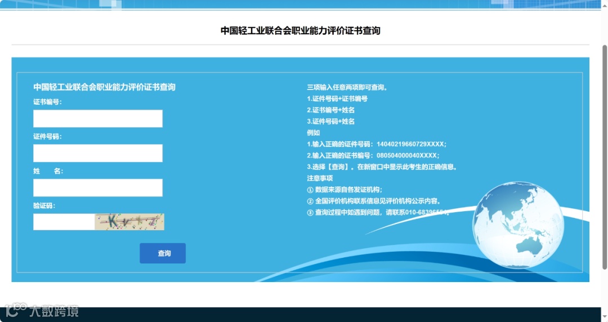
Task: Click the scrollbar down arrow
Action: click(x=605, y=317)
